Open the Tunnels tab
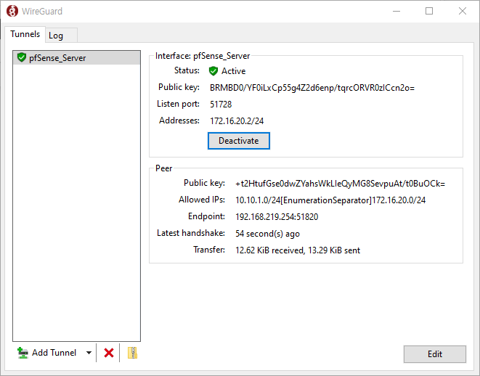This screenshot has width=480, height=376. [25, 34]
